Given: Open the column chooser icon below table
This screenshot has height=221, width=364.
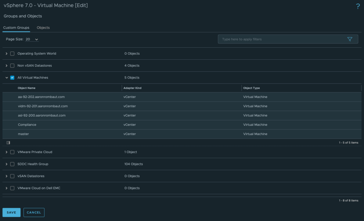Looking at the screenshot, I should [8, 142].
